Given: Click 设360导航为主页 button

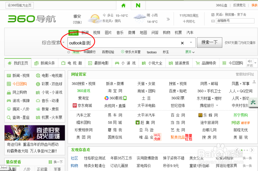Looking at the screenshot, I should click(x=20, y=5).
